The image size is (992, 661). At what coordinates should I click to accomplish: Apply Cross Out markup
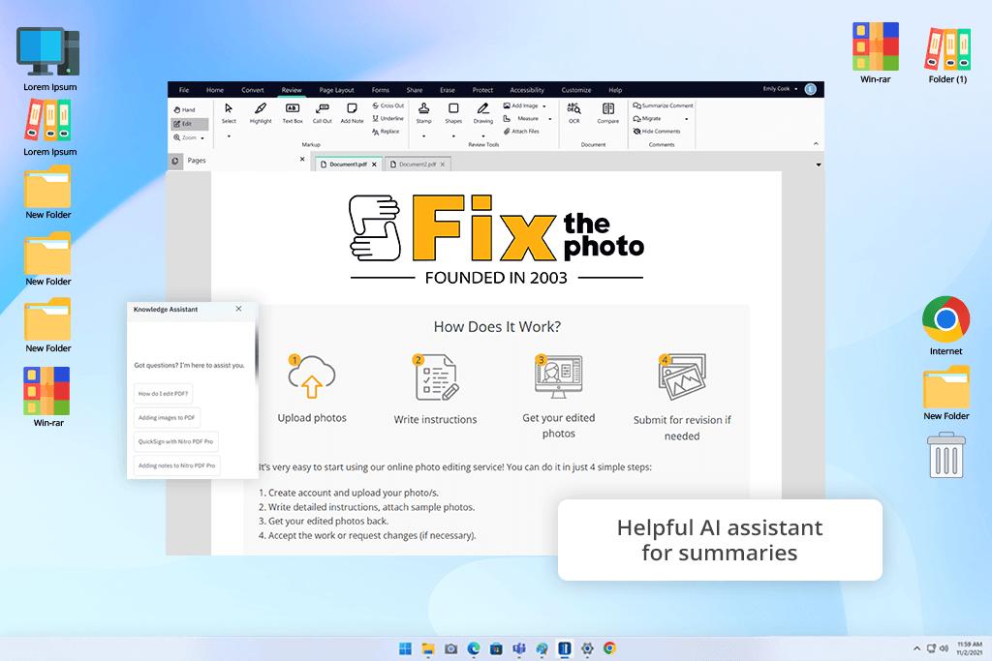[388, 105]
